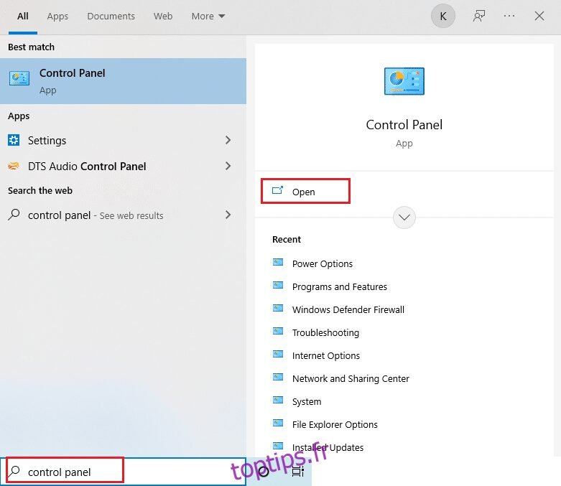This screenshot has width=561, height=486.
Task: Select the Web tab
Action: click(163, 16)
